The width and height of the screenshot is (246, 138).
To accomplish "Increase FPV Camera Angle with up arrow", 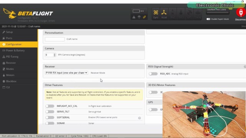I will [x=55, y=54].
